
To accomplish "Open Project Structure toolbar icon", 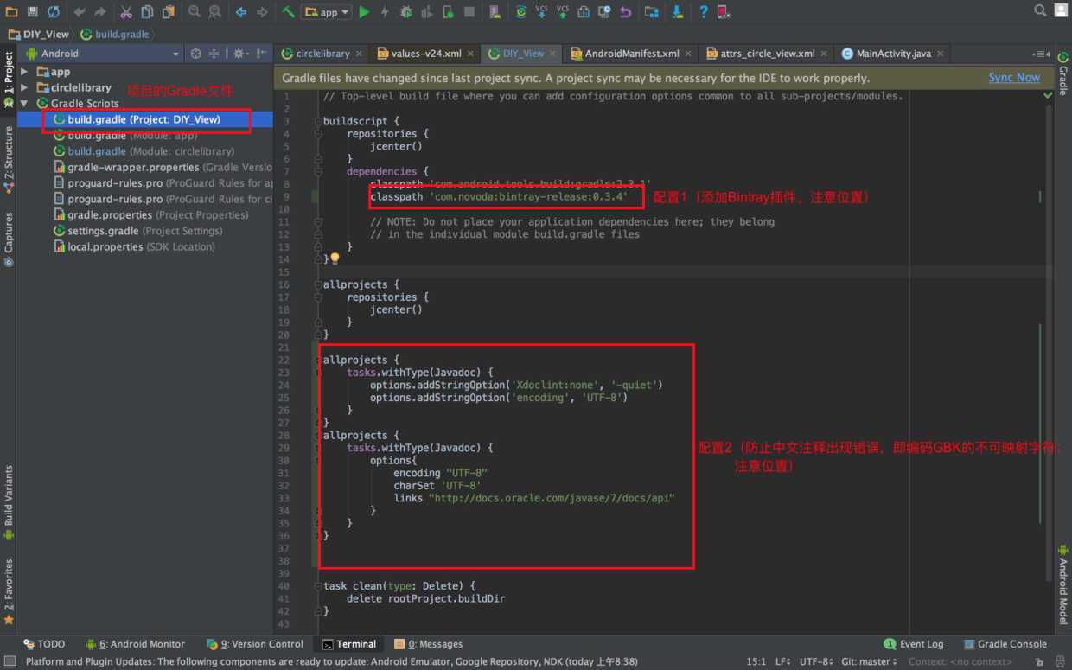I will [x=652, y=12].
